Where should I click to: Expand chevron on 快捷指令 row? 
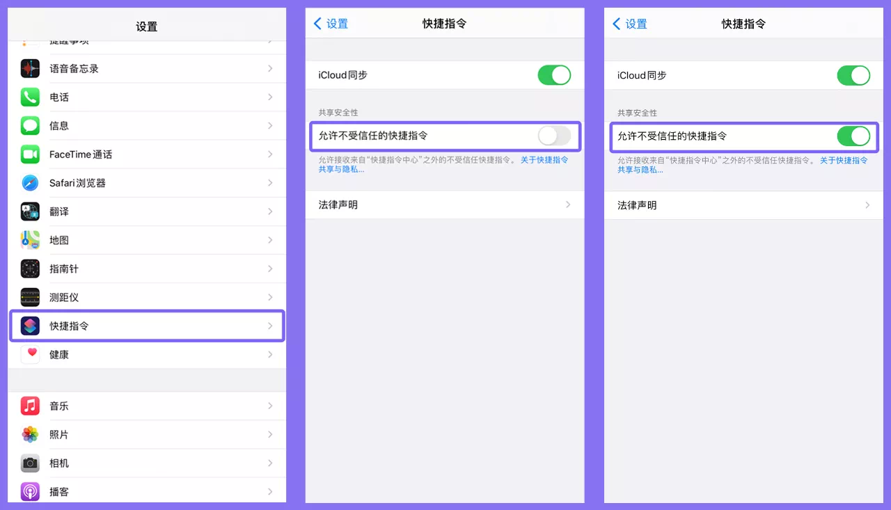pyautogui.click(x=270, y=326)
